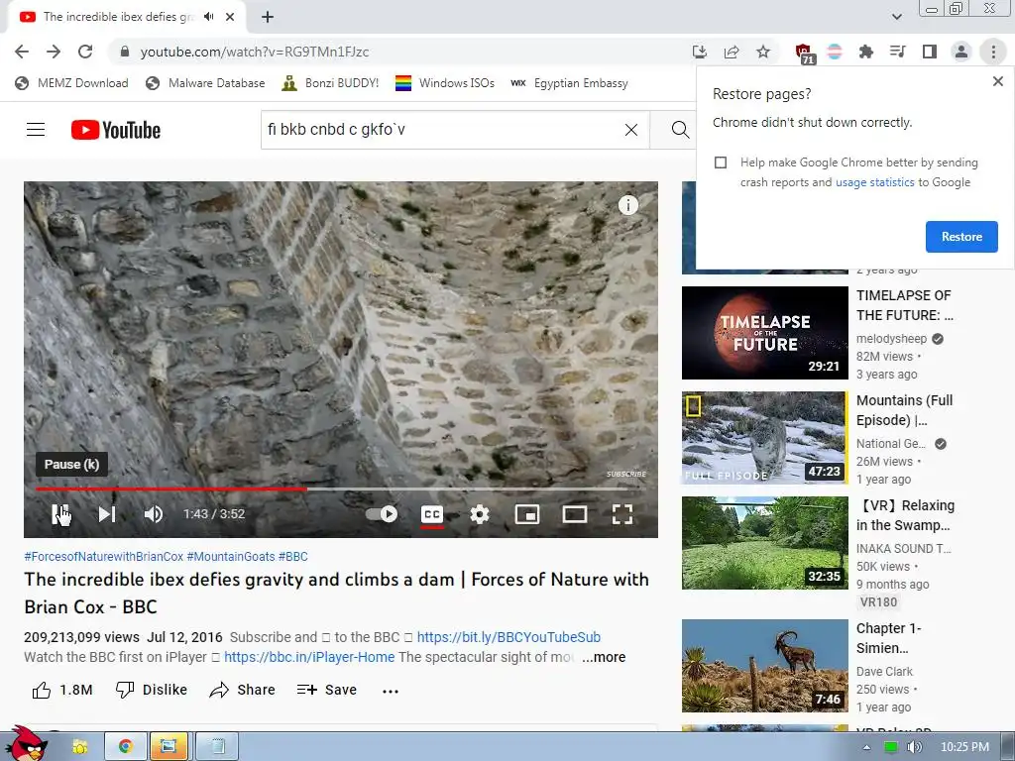
Task: Open the bit.ly/BBCYouTubeSub link
Action: coord(508,637)
